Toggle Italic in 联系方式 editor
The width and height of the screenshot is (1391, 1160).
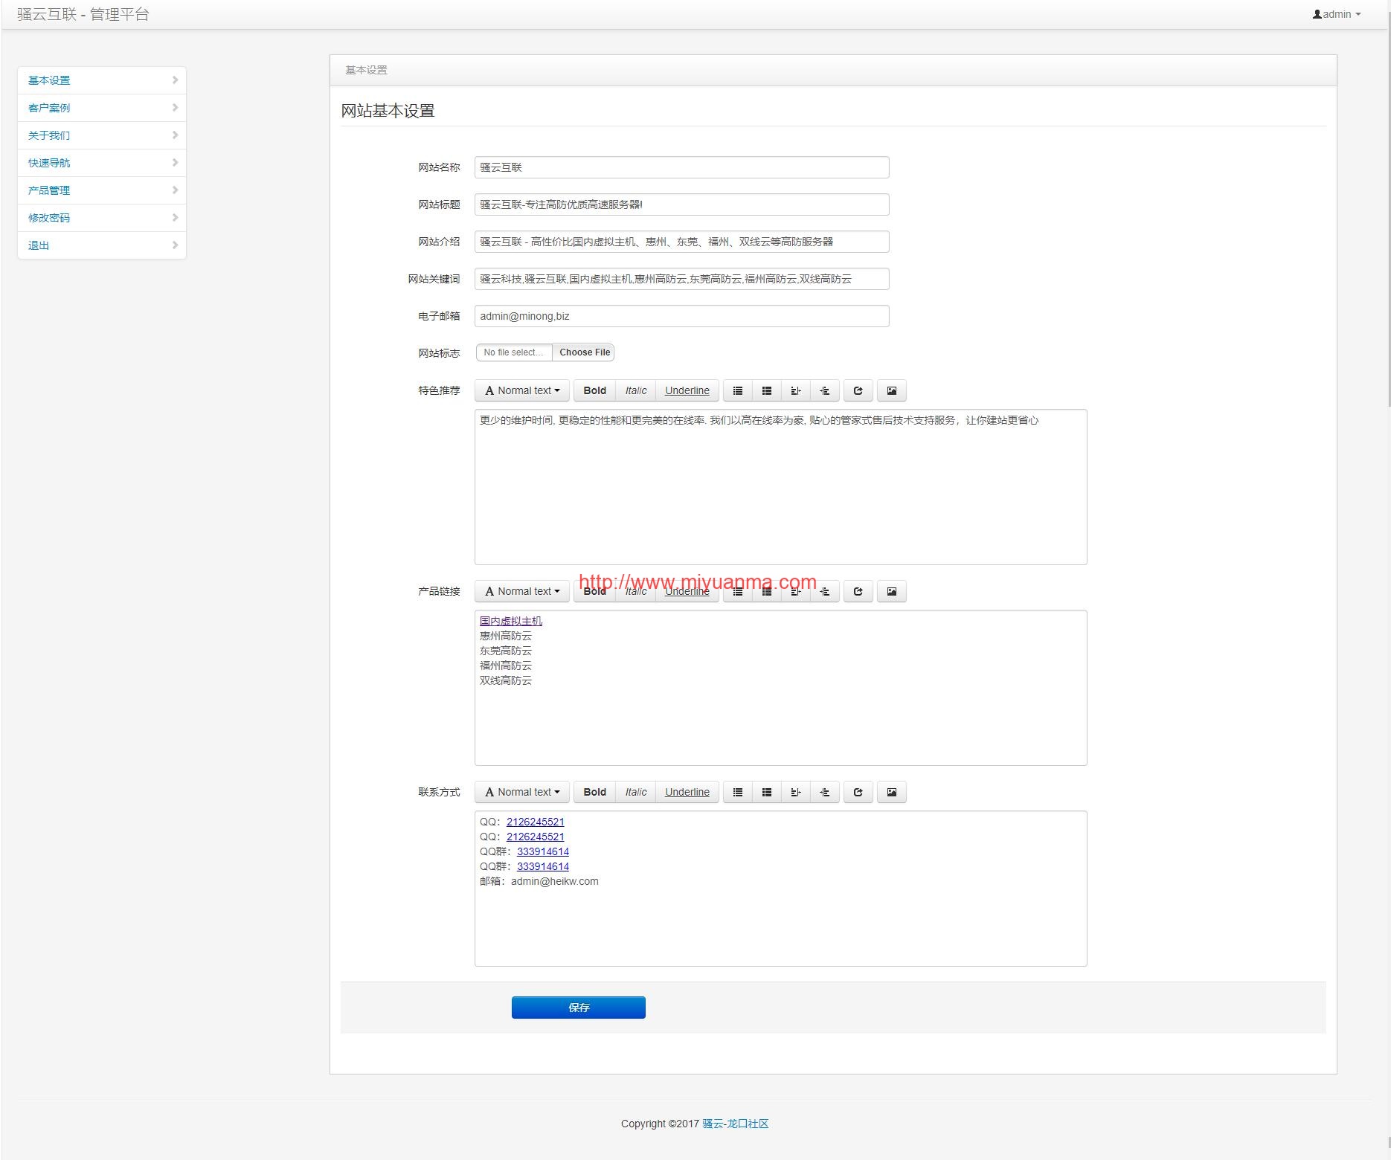click(636, 792)
